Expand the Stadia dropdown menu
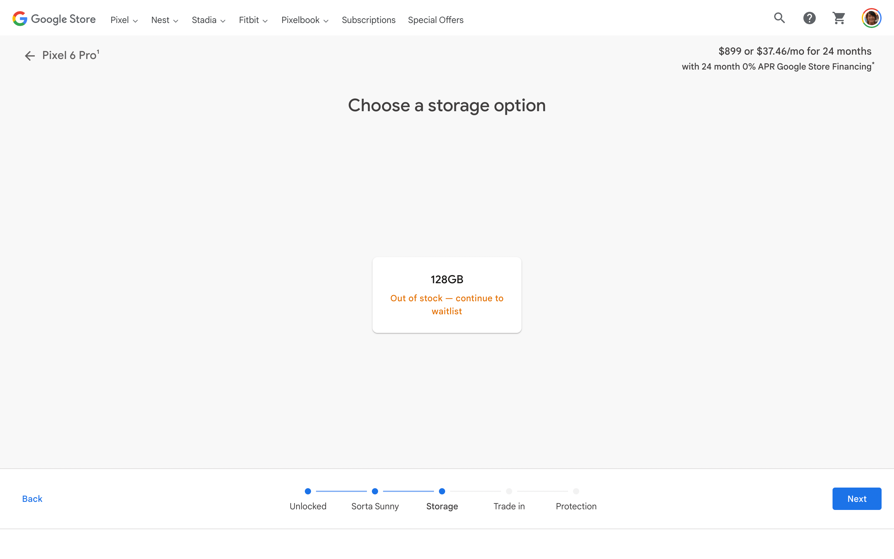The height and width of the screenshot is (559, 894). tap(208, 20)
